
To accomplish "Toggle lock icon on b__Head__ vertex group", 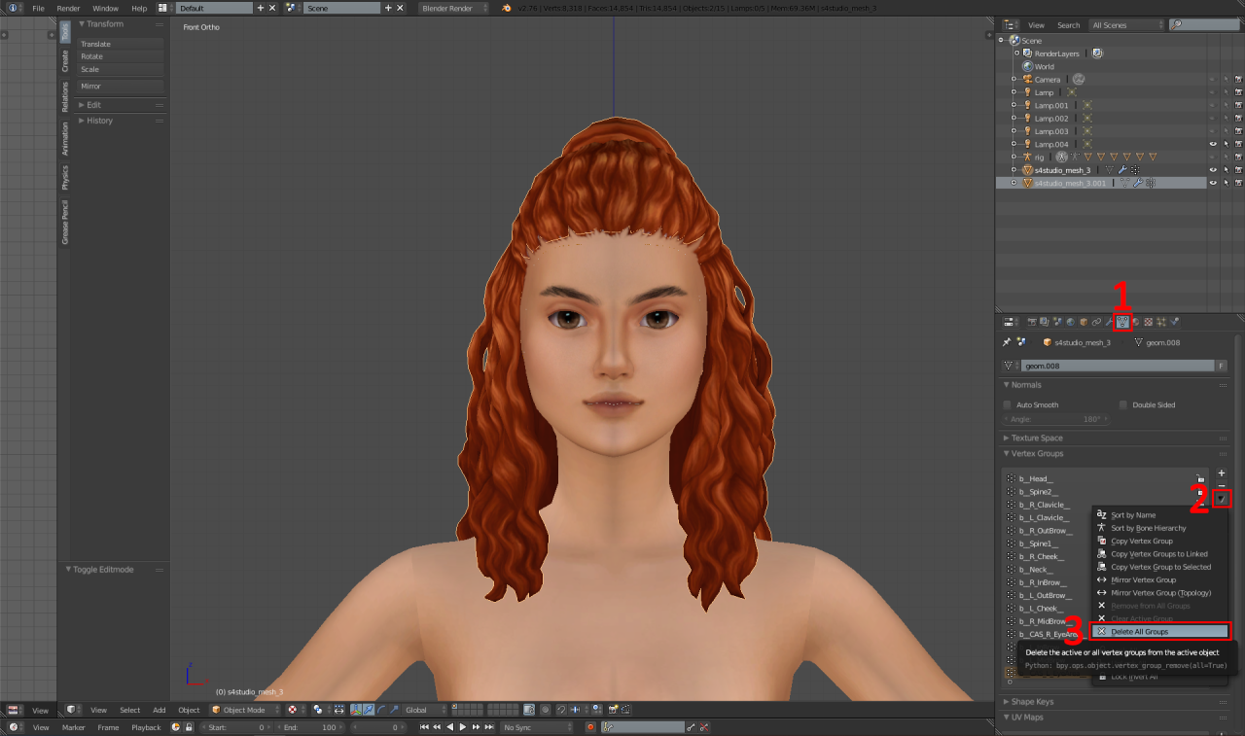I will 1200,479.
